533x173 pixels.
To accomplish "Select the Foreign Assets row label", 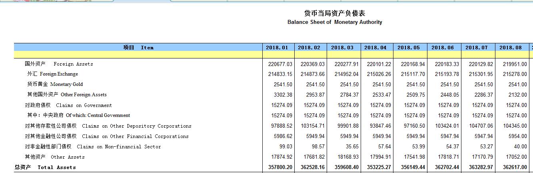I will coord(59,64).
